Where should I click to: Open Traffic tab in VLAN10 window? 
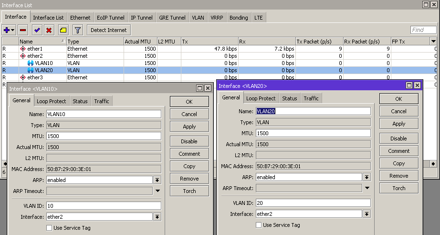tap(102, 101)
